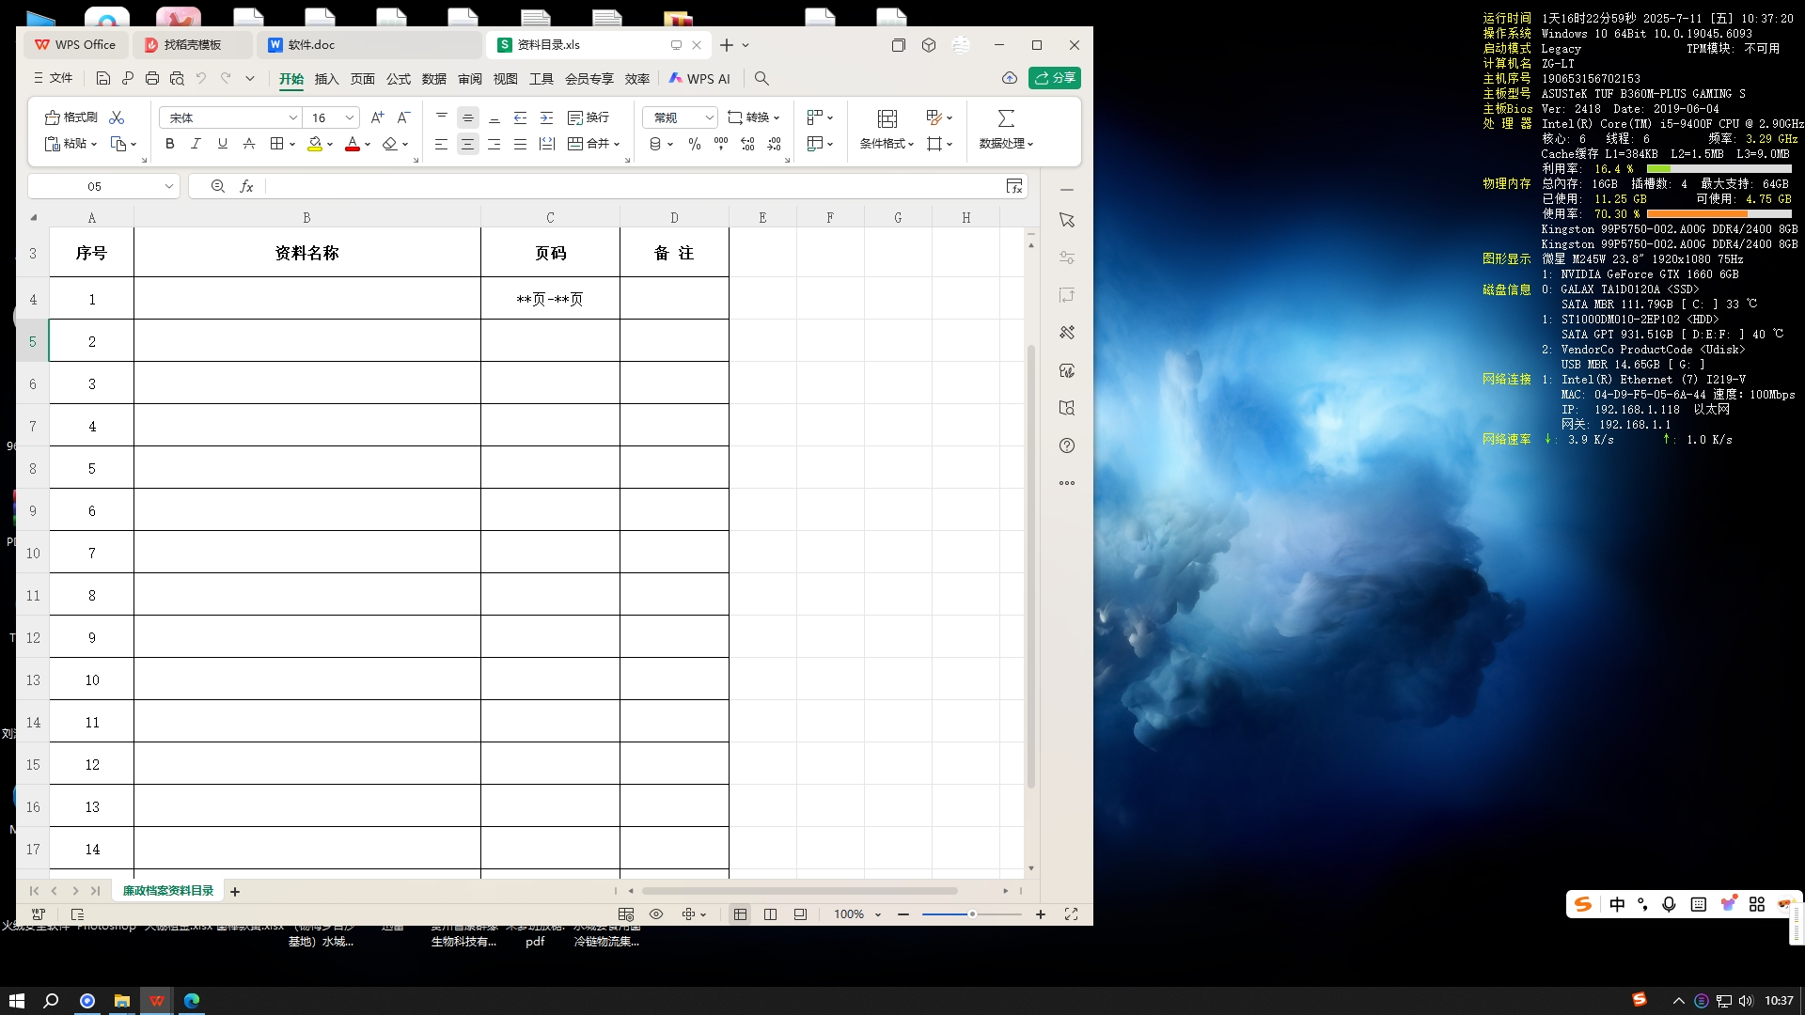This screenshot has height=1015, width=1805.
Task: Click the Format Painter (格式刷) button
Action: pos(71,117)
